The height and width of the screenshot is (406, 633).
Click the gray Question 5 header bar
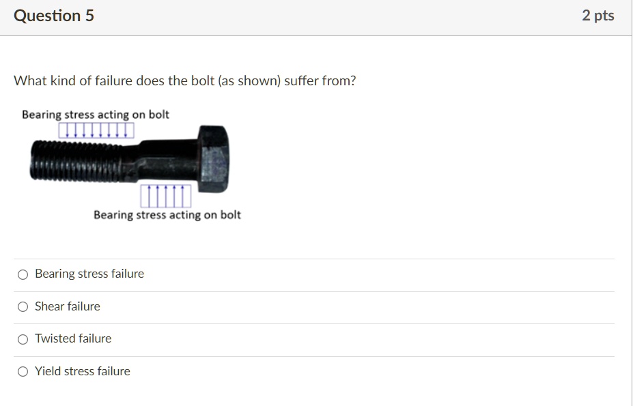316,15
